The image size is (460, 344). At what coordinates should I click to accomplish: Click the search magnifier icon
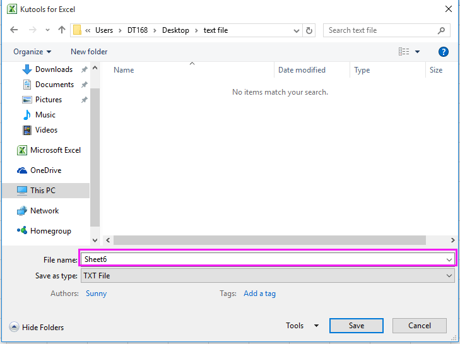tap(441, 30)
